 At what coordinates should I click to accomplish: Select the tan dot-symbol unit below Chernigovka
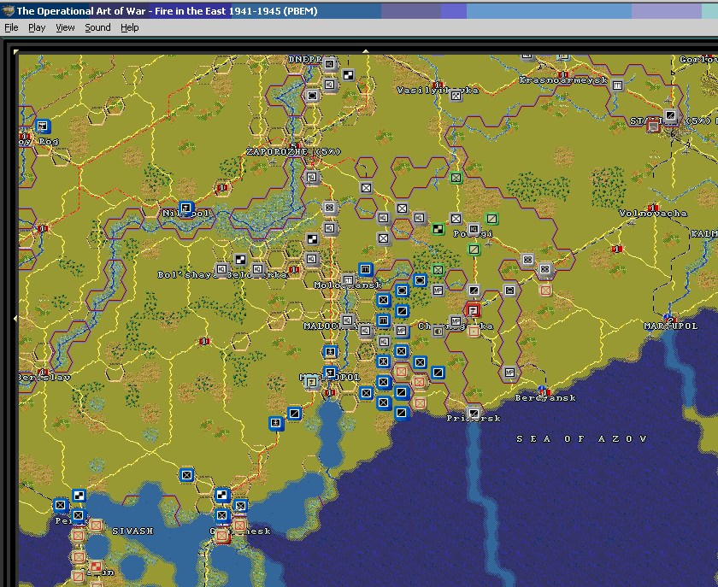[474, 331]
